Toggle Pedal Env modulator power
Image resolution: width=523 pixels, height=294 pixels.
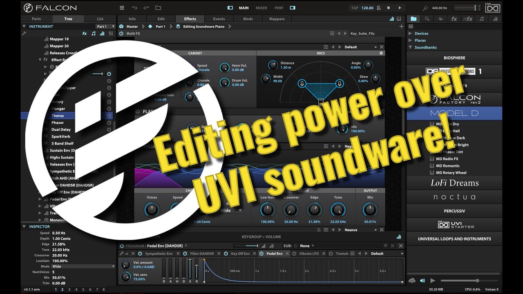point(261,254)
